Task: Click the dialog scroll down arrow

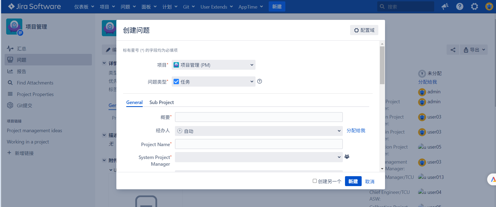Action: coord(382,169)
